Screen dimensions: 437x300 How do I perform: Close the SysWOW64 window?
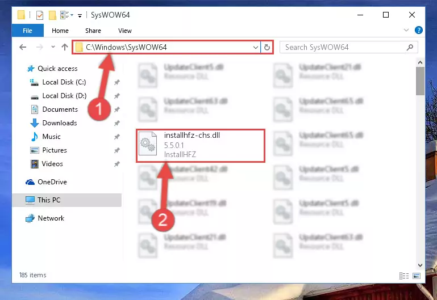click(412, 15)
